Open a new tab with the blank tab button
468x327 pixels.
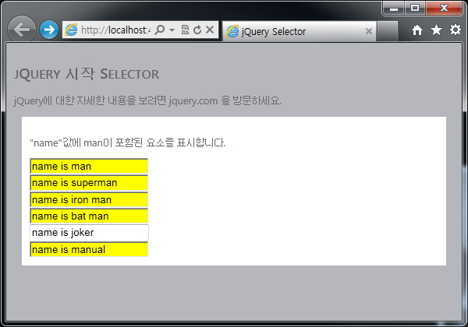pyautogui.click(x=387, y=31)
